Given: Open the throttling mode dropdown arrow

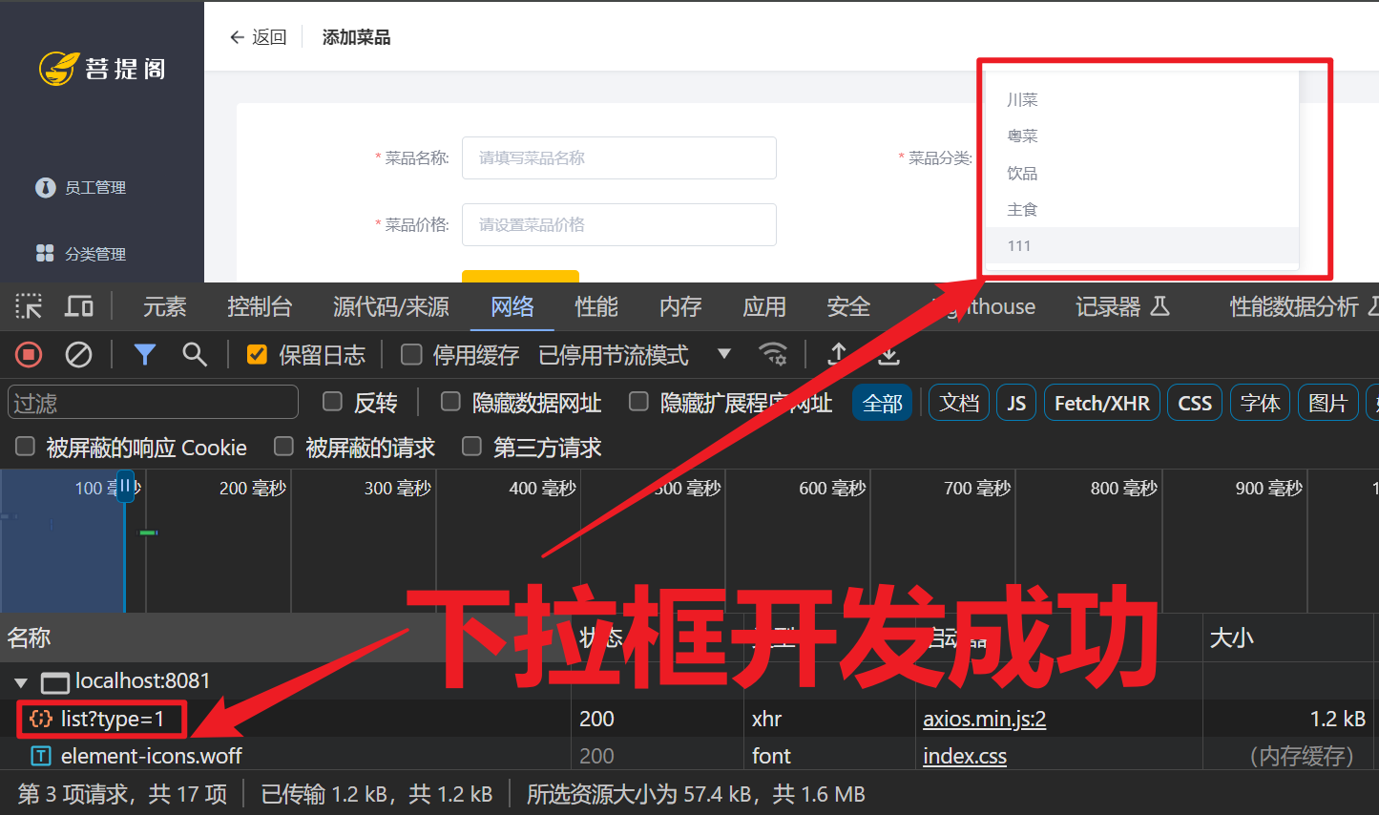Looking at the screenshot, I should click(724, 354).
